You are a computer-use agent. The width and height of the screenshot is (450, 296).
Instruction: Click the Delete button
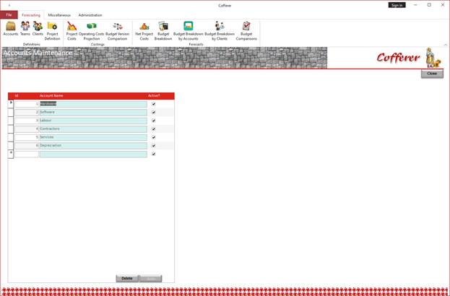point(127,278)
